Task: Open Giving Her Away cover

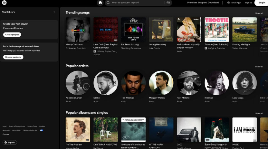Action: coord(161,30)
